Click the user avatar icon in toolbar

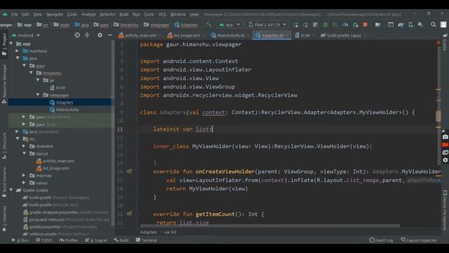click(443, 25)
